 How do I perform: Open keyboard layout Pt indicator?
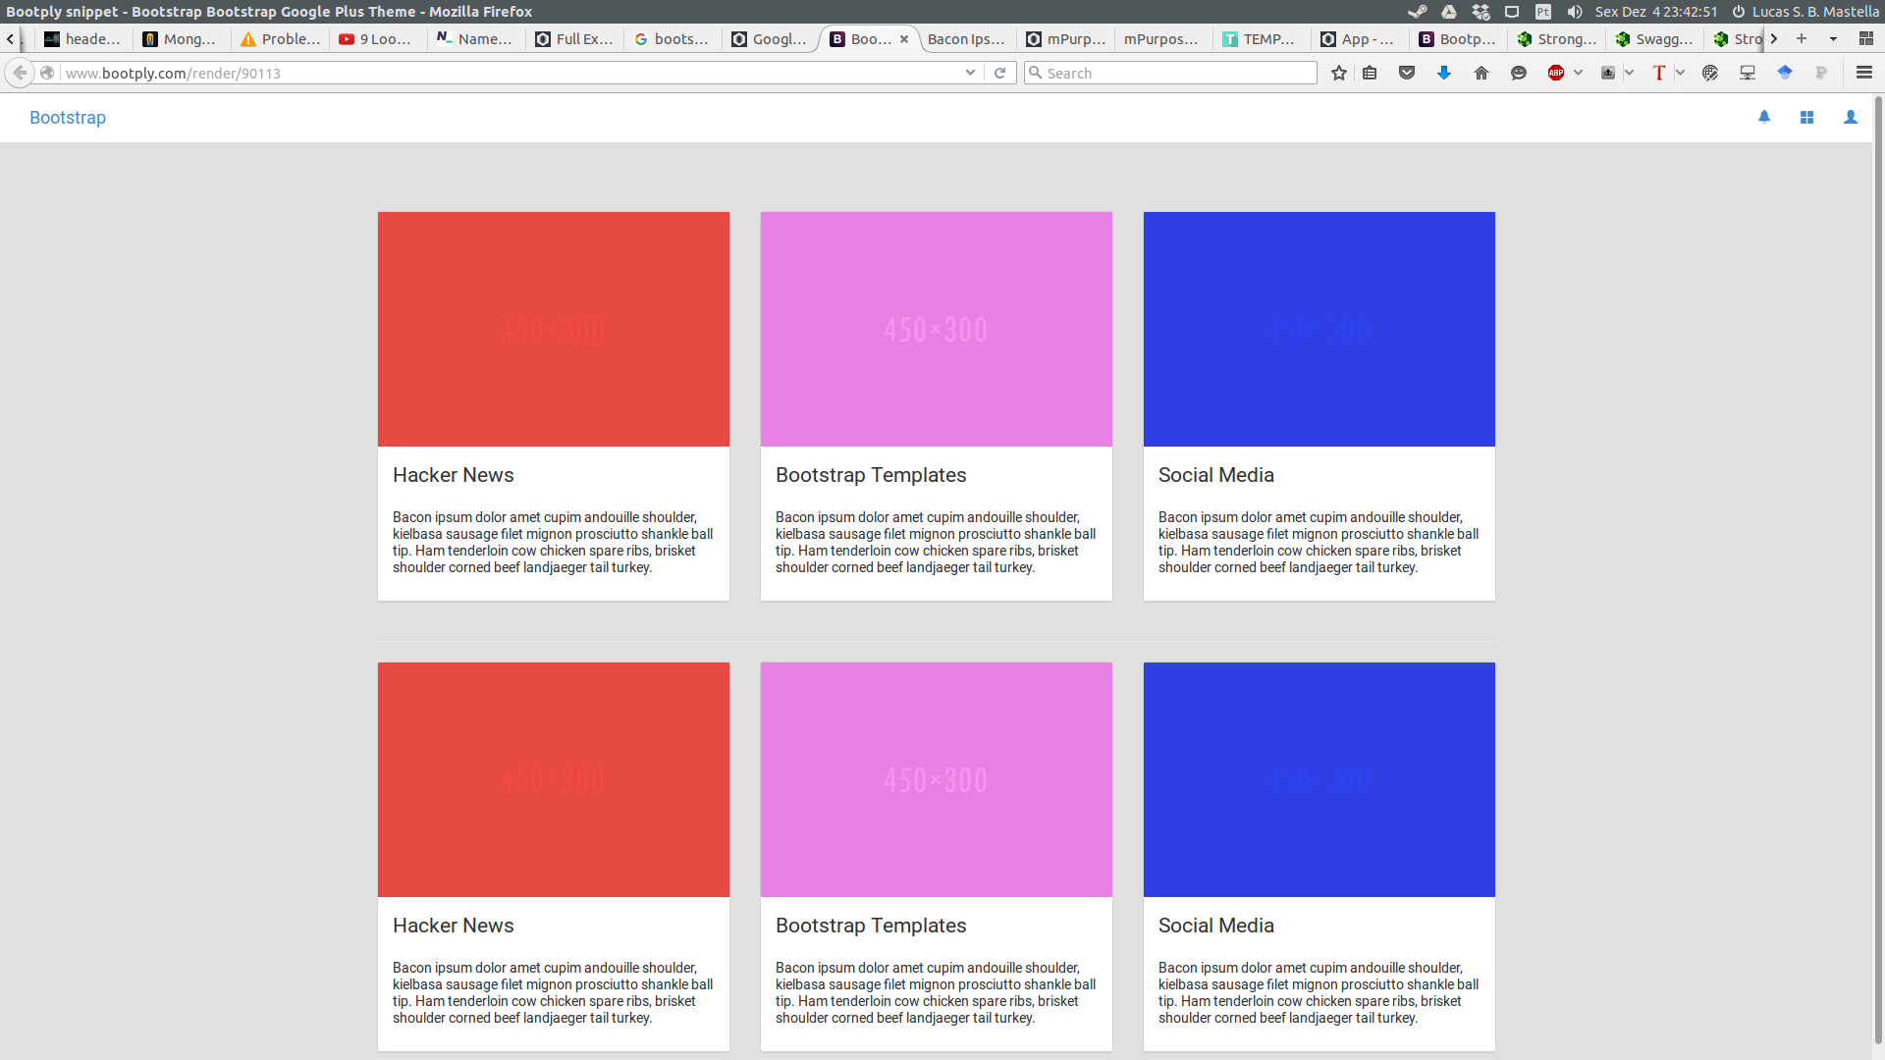pyautogui.click(x=1543, y=12)
